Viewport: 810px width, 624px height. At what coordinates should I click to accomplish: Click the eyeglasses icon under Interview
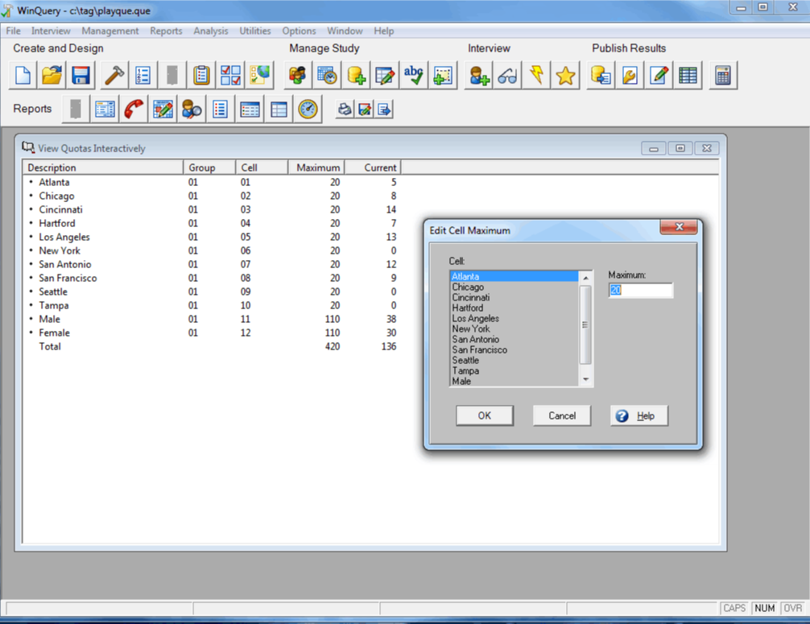tap(508, 76)
